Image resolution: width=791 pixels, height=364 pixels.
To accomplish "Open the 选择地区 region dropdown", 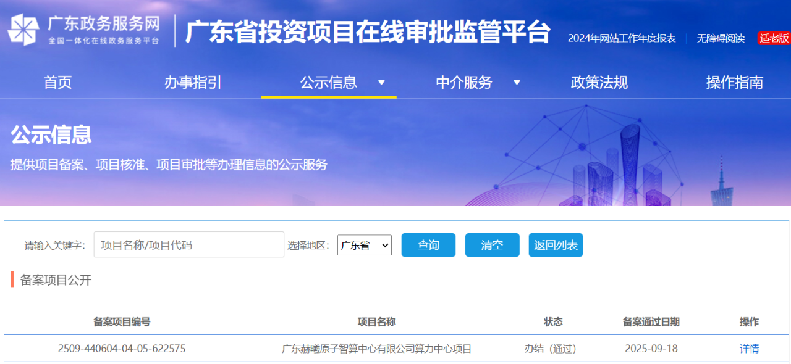I will click(x=365, y=245).
